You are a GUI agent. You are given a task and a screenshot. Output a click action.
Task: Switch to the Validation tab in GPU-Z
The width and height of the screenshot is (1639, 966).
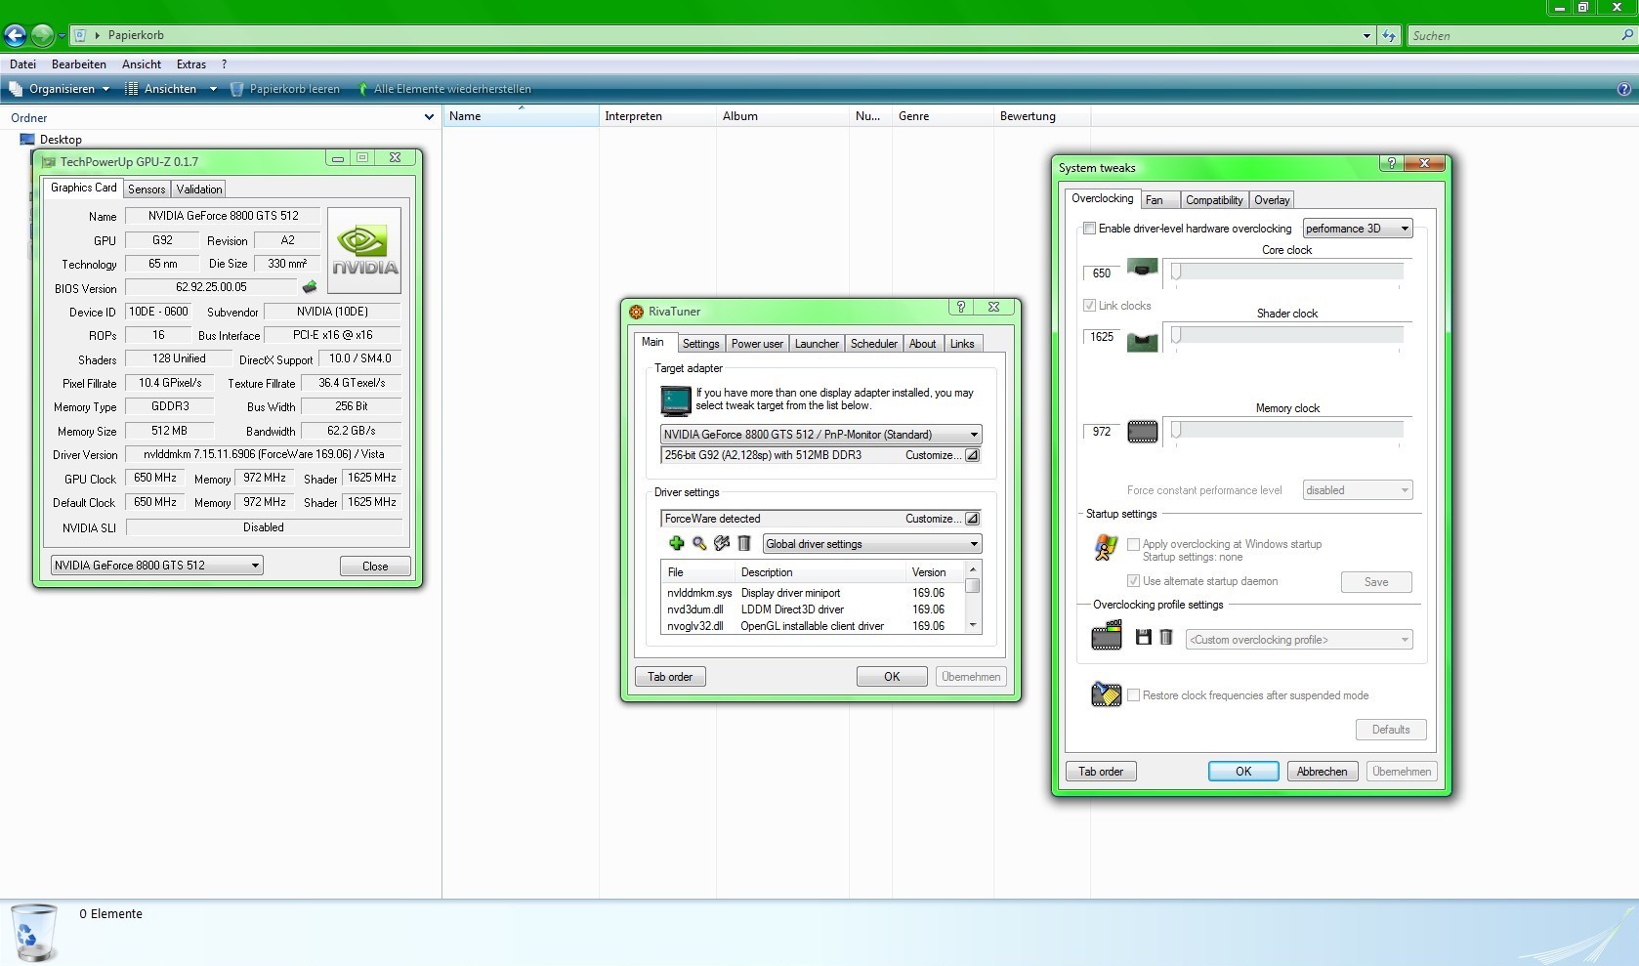(199, 189)
